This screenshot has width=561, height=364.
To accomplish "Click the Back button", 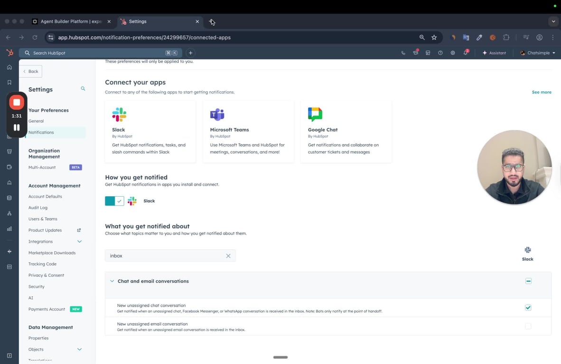I will [31, 72].
